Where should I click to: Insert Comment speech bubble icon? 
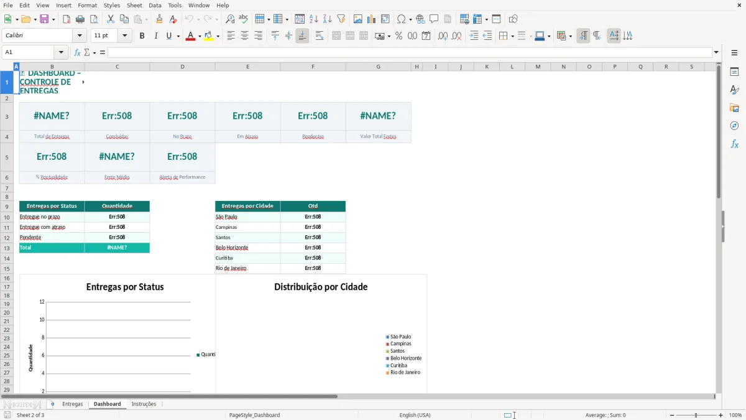click(434, 19)
